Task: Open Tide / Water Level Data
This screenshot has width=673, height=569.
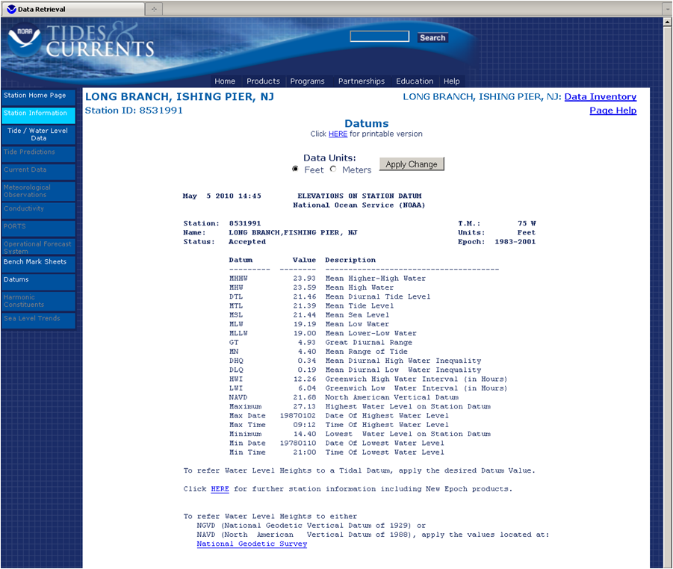Action: [x=38, y=134]
